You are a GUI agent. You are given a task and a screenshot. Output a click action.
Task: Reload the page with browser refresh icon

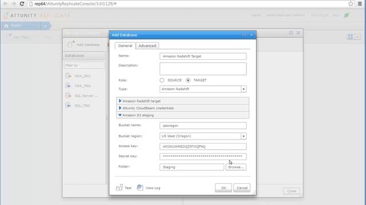tap(22, 4)
